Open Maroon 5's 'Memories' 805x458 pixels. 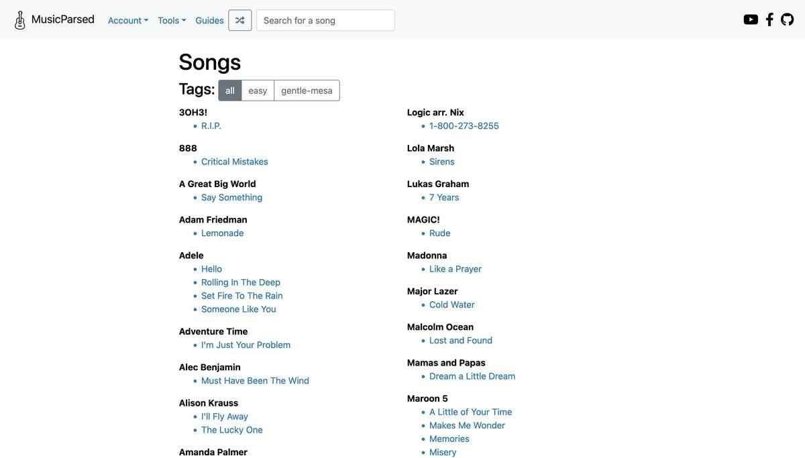(x=449, y=439)
